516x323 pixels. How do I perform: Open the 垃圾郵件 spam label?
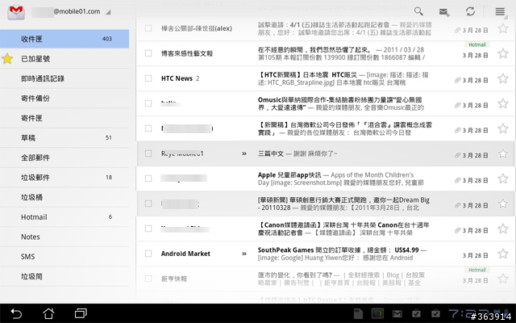pyautogui.click(x=64, y=178)
